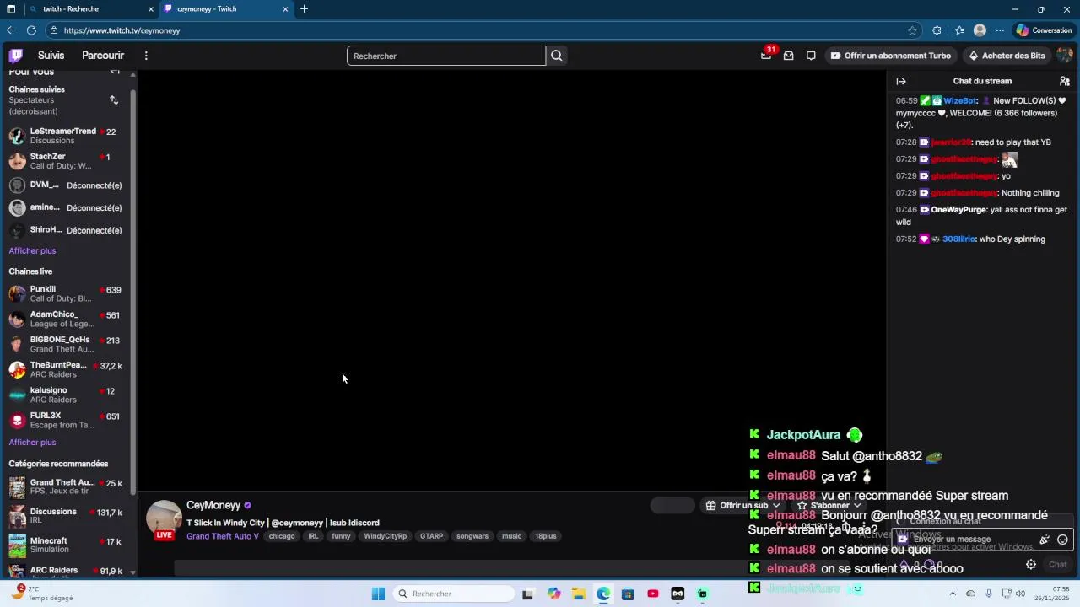Open the three-dot more menu in Twitch header
1080x607 pixels.
(x=146, y=56)
